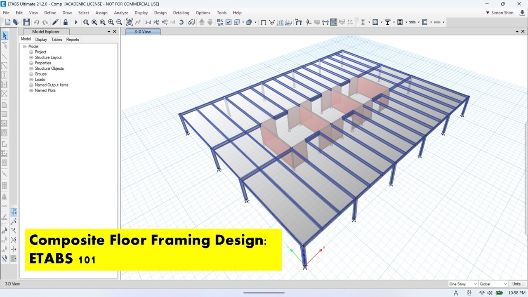Click the draw beam/line tool in sidebar
Screen dimensions: 528x297
click(x=5, y=57)
